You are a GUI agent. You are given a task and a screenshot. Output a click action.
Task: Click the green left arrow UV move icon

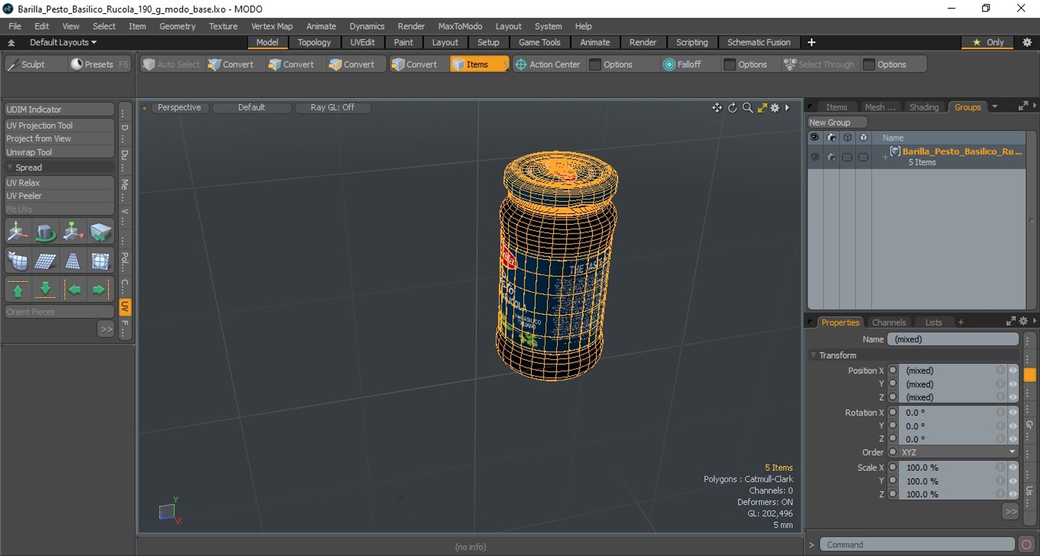[x=73, y=290]
